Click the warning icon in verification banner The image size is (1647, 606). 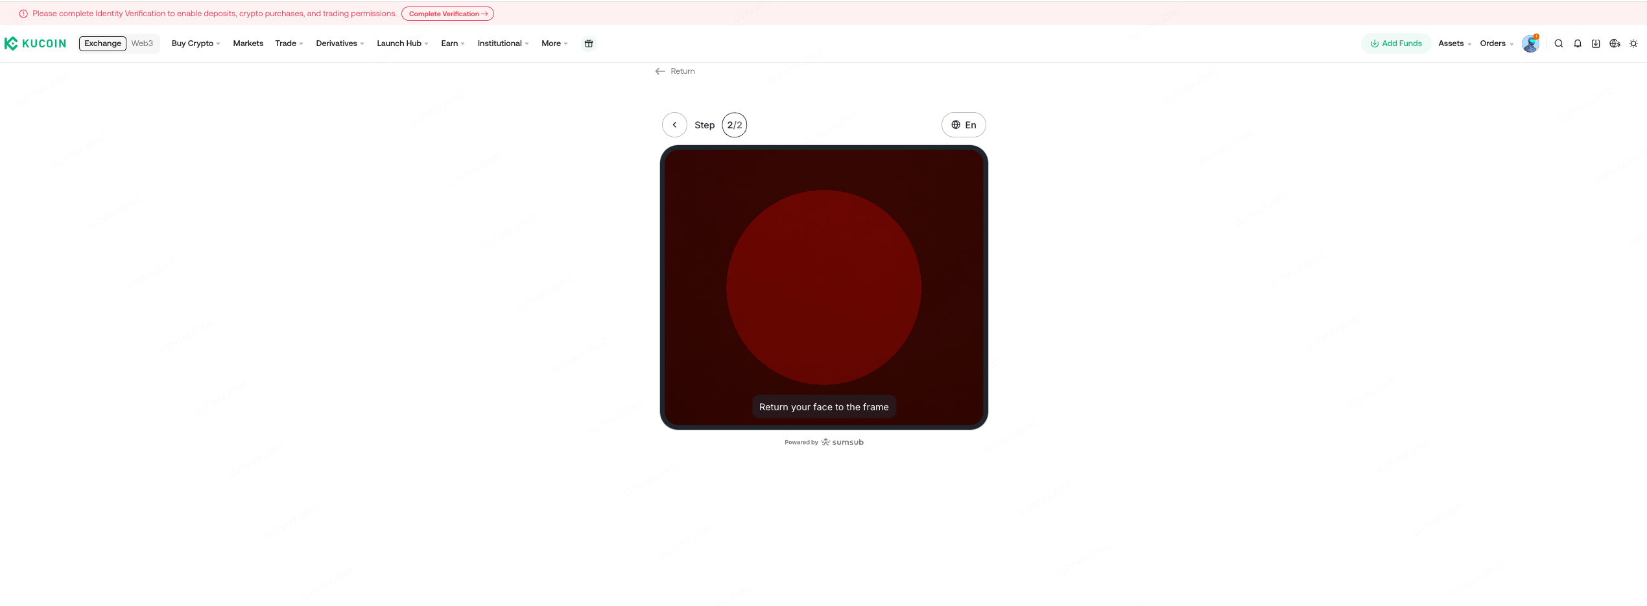tap(23, 14)
